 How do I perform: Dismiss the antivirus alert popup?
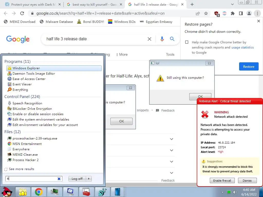click(247, 181)
